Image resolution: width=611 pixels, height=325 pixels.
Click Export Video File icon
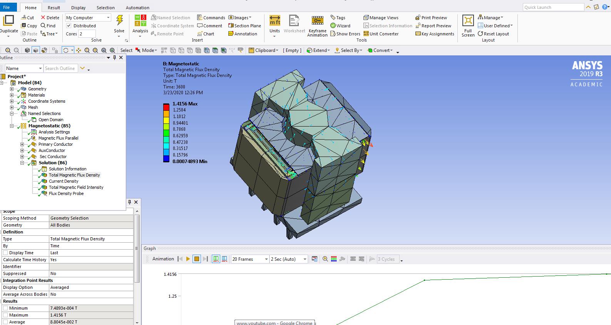(315, 259)
